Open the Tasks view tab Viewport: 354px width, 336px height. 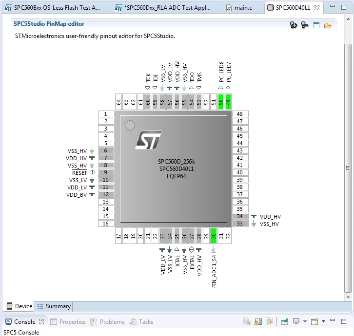[x=141, y=321]
